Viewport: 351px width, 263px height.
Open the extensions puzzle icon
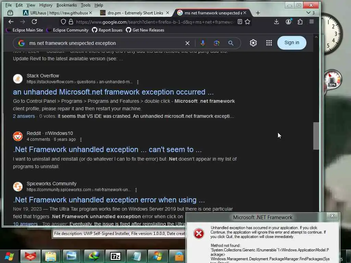coord(300,22)
